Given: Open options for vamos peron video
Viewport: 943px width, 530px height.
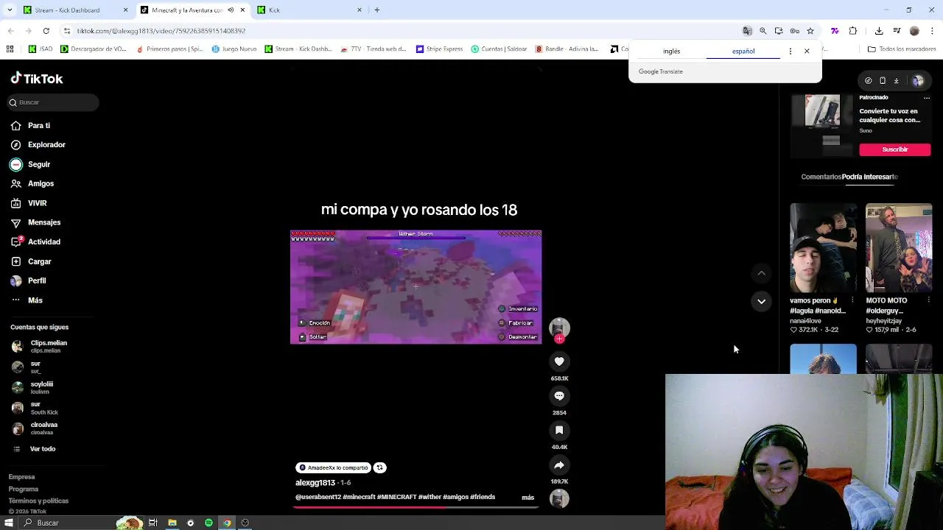Looking at the screenshot, I should point(852,300).
